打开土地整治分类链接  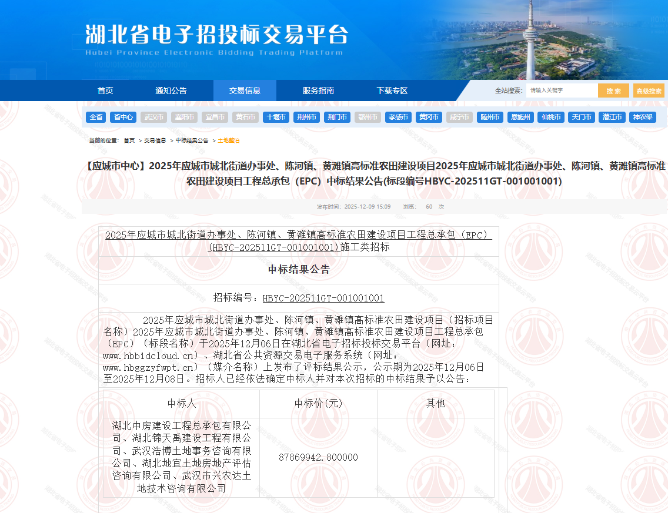(x=229, y=141)
